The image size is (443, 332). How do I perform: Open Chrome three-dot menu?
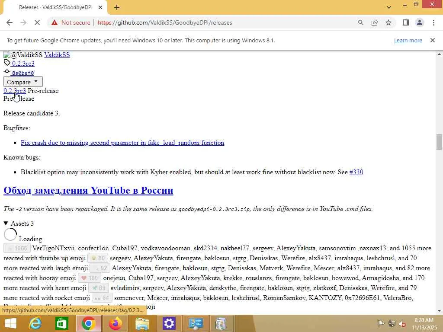(x=433, y=22)
